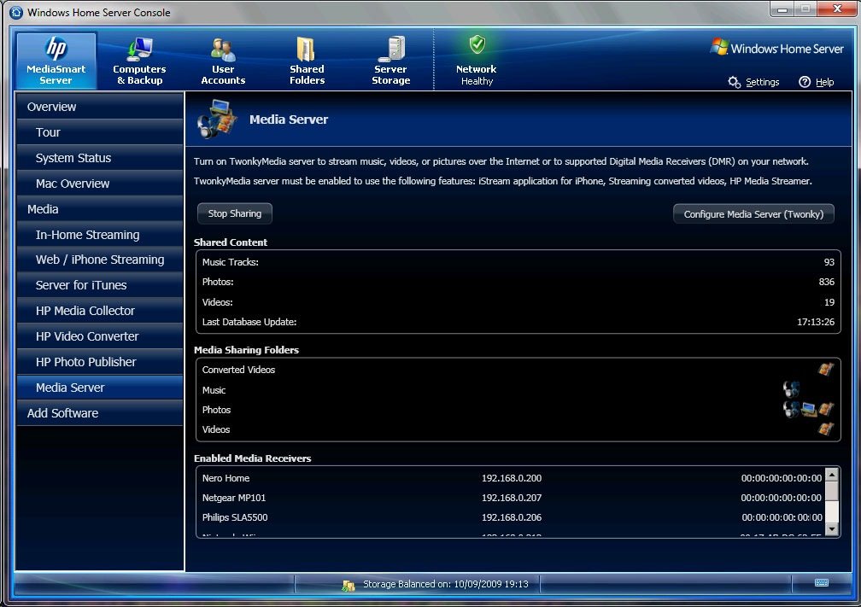Open Settings via the gear icon
Screen dimensions: 861x607
pyautogui.click(x=735, y=82)
